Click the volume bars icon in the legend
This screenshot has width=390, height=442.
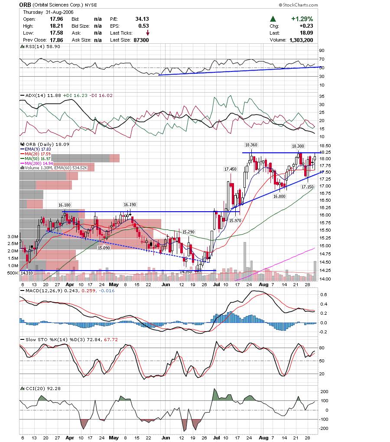(22, 168)
